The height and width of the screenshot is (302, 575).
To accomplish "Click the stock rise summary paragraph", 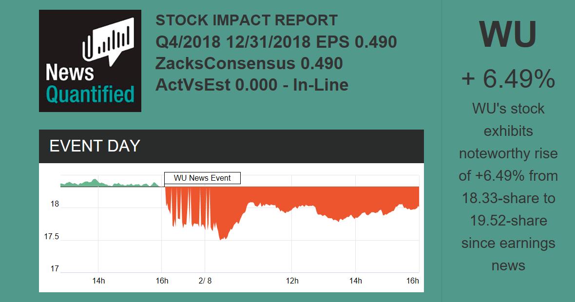I will [508, 187].
